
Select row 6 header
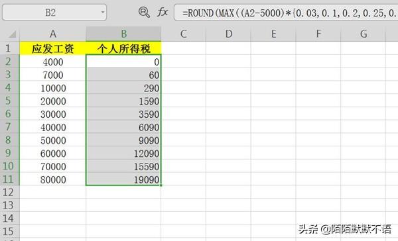pos(10,113)
